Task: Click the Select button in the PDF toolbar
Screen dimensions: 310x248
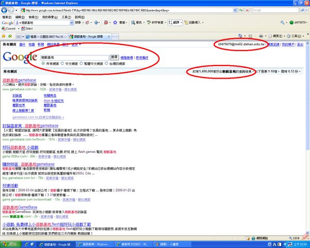Action: click(27, 29)
